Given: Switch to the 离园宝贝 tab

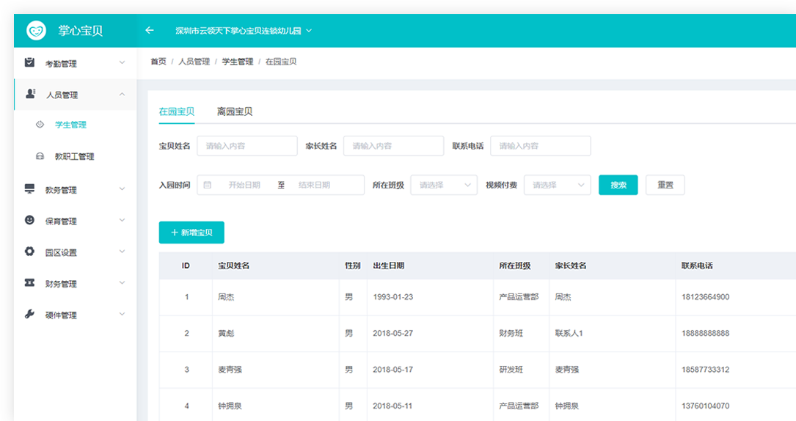Looking at the screenshot, I should point(235,111).
